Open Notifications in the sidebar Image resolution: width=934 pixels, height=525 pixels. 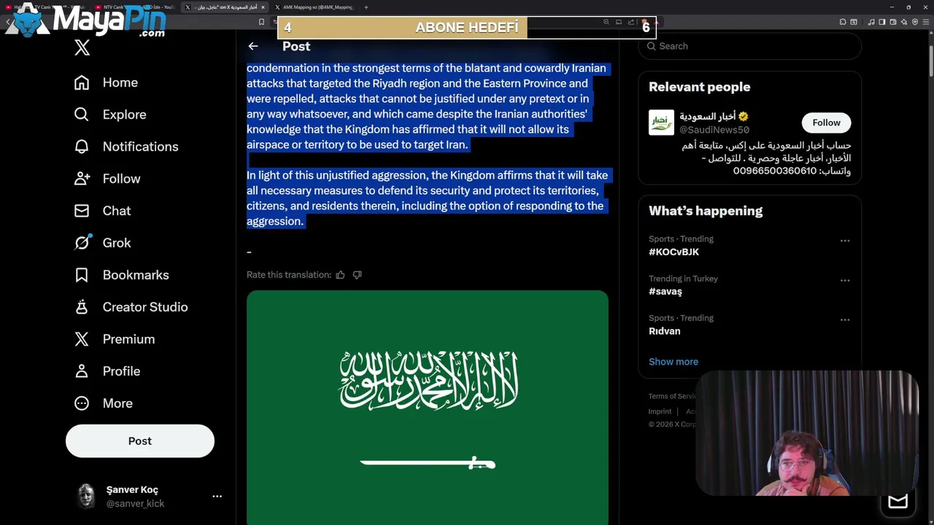126,147
